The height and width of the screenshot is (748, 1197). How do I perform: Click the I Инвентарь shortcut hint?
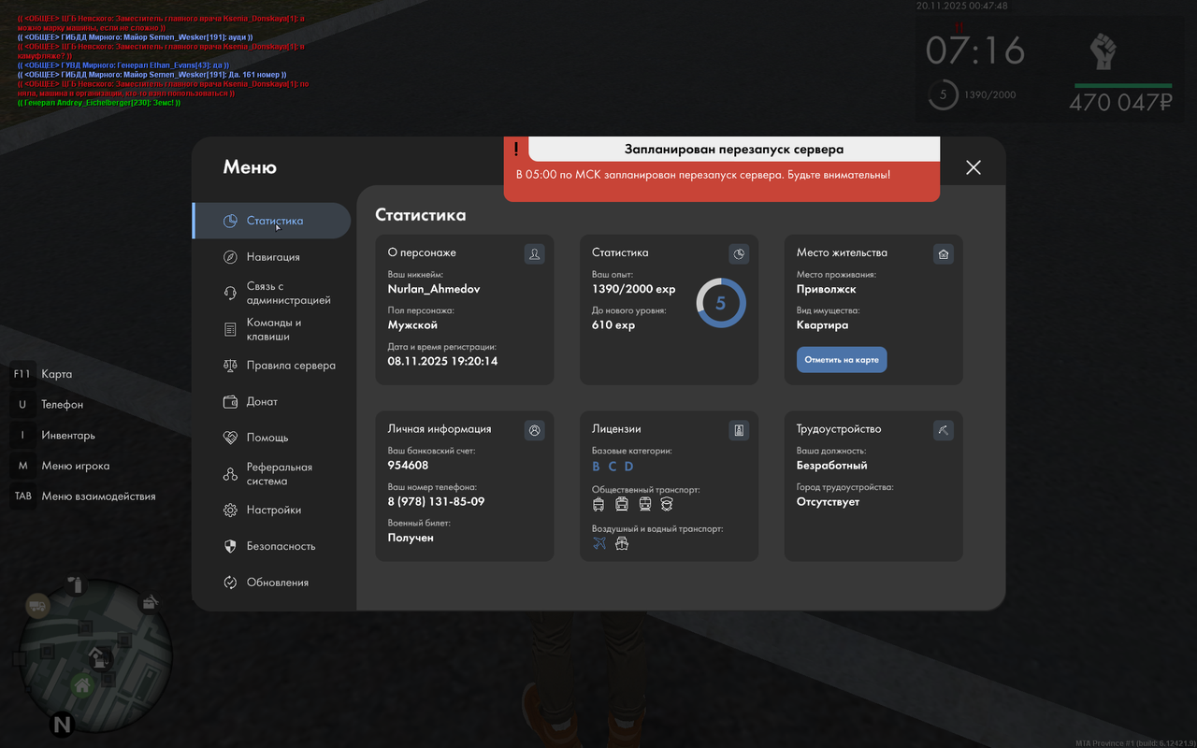[x=52, y=436]
